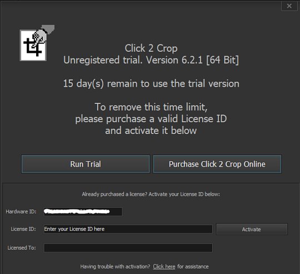This screenshot has width=300, height=274.
Task: Start the trial with Run Trial
Action: point(86,164)
